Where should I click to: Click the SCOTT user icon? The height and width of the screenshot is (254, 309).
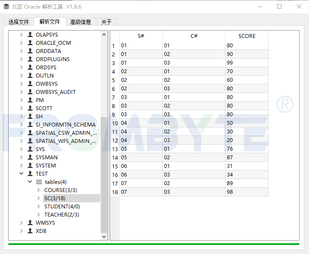[x=30, y=108]
